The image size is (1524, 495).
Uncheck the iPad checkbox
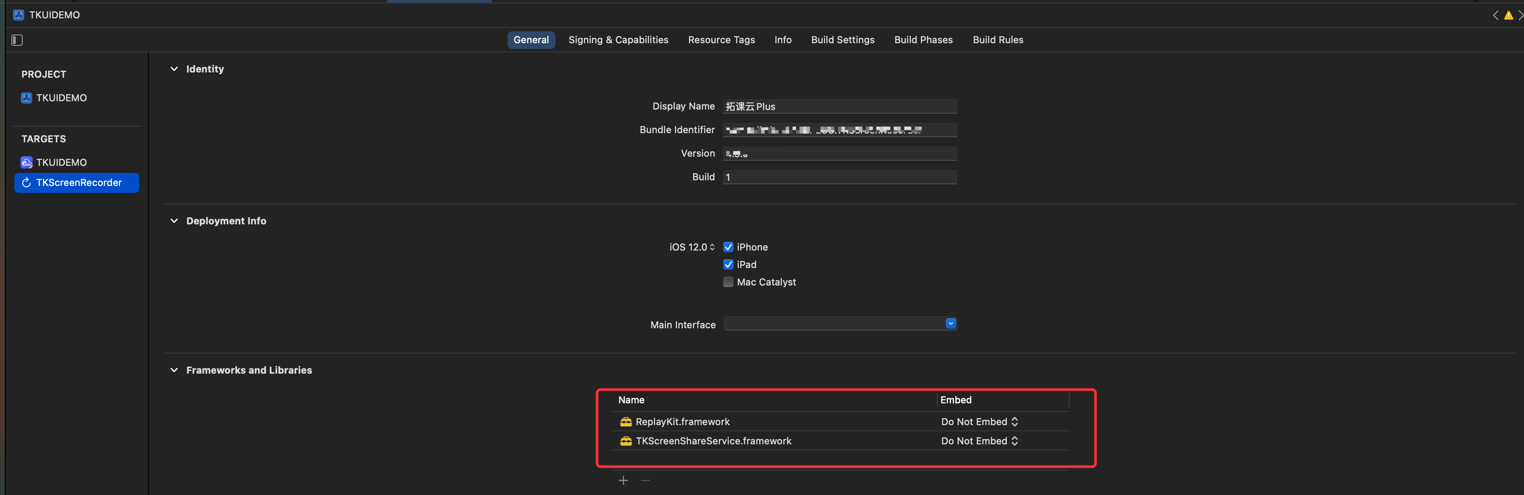(728, 265)
